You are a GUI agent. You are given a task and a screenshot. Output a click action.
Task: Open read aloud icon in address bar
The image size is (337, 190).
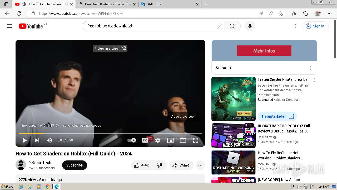[271, 13]
